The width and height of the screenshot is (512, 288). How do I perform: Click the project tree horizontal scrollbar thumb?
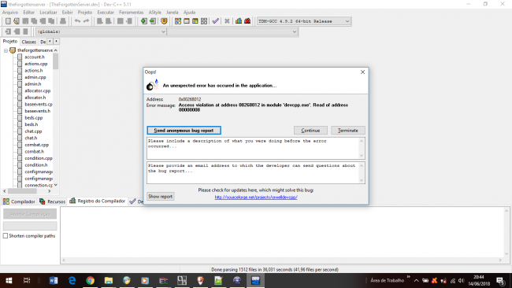[x=22, y=191]
